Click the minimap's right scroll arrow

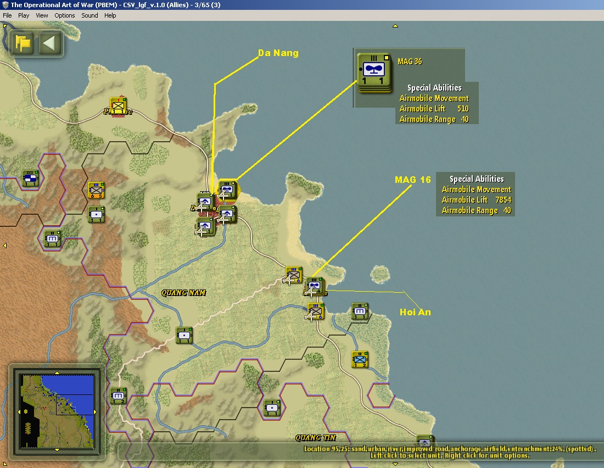click(x=95, y=412)
